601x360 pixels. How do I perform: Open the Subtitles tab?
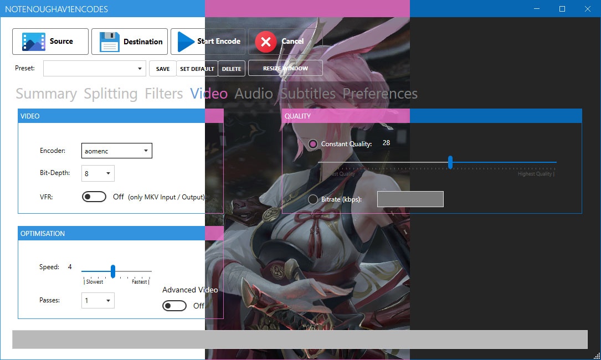308,94
